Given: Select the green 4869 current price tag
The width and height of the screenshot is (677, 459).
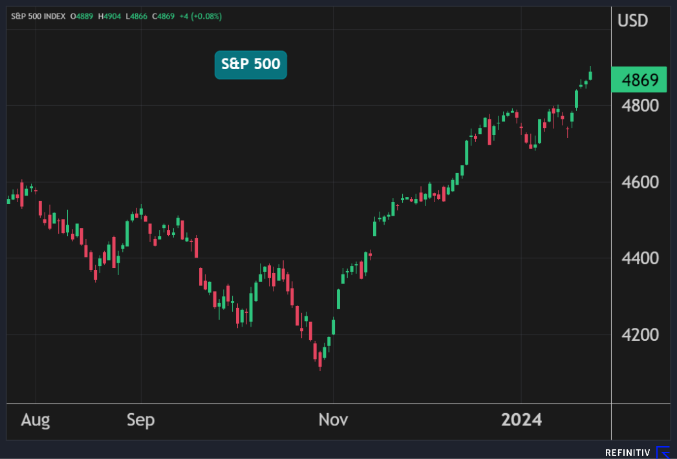Looking at the screenshot, I should pos(639,80).
